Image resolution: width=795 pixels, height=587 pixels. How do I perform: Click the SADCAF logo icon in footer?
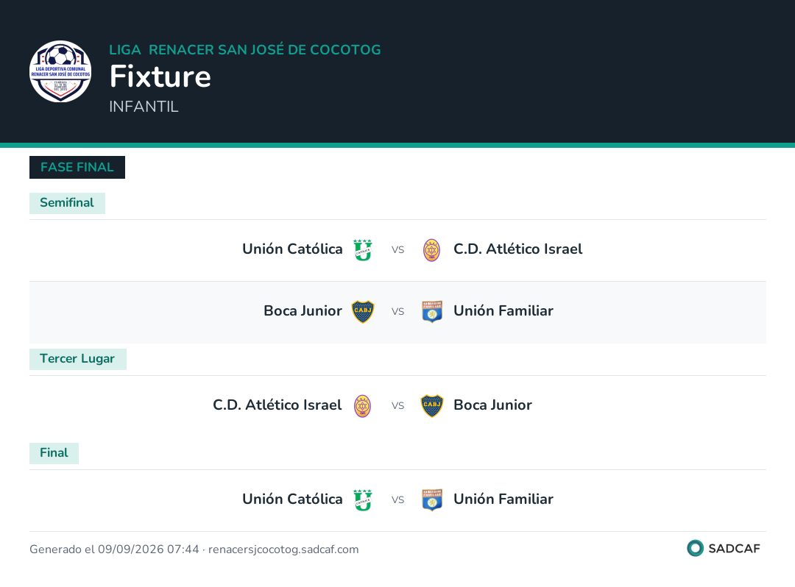[695, 548]
